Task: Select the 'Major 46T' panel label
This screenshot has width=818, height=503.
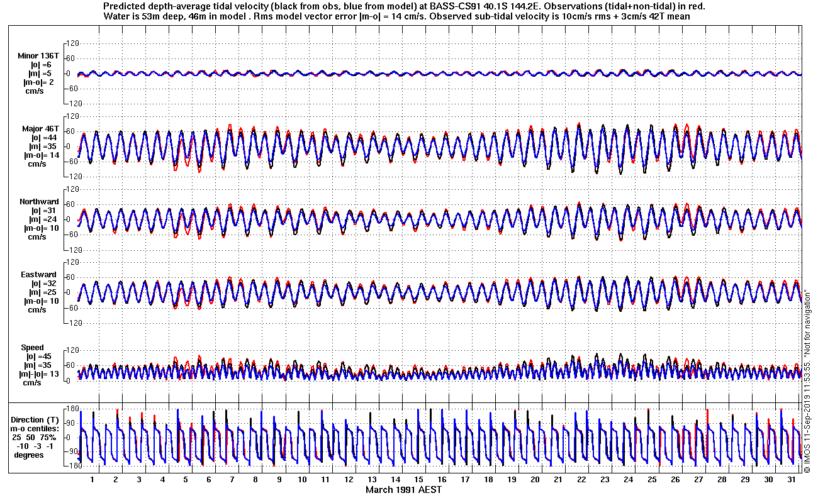Action: (x=40, y=129)
